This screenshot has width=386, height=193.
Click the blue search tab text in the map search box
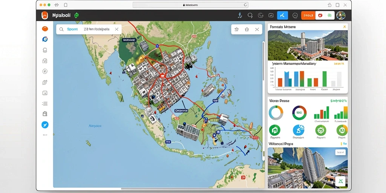click(72, 29)
